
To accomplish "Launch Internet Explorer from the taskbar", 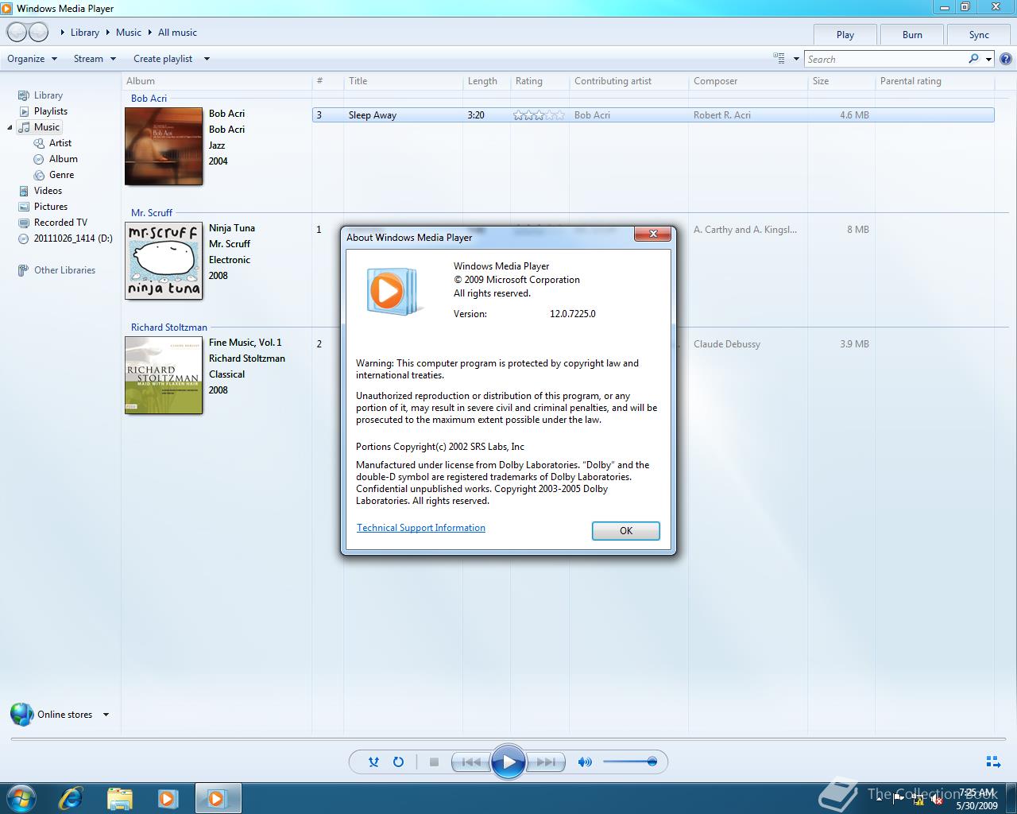I will click(x=71, y=798).
